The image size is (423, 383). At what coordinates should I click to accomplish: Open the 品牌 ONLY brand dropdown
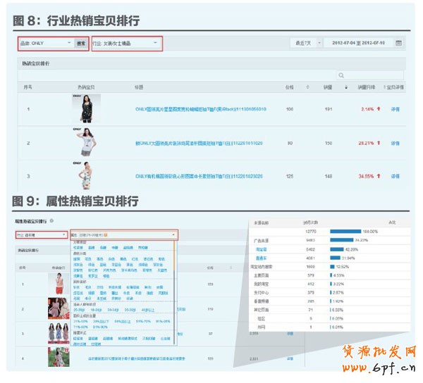(x=47, y=43)
